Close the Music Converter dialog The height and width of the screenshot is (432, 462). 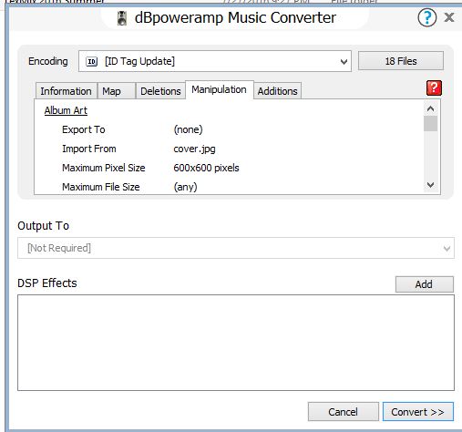[449, 17]
